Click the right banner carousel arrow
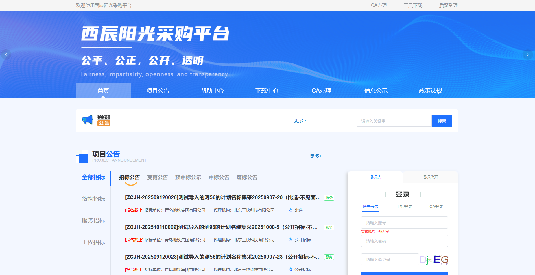This screenshot has height=275, width=535. coord(528,55)
